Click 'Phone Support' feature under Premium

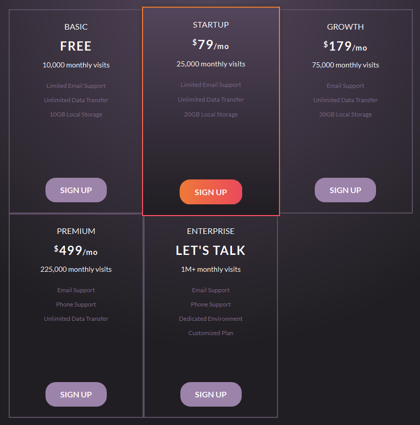[x=76, y=304]
